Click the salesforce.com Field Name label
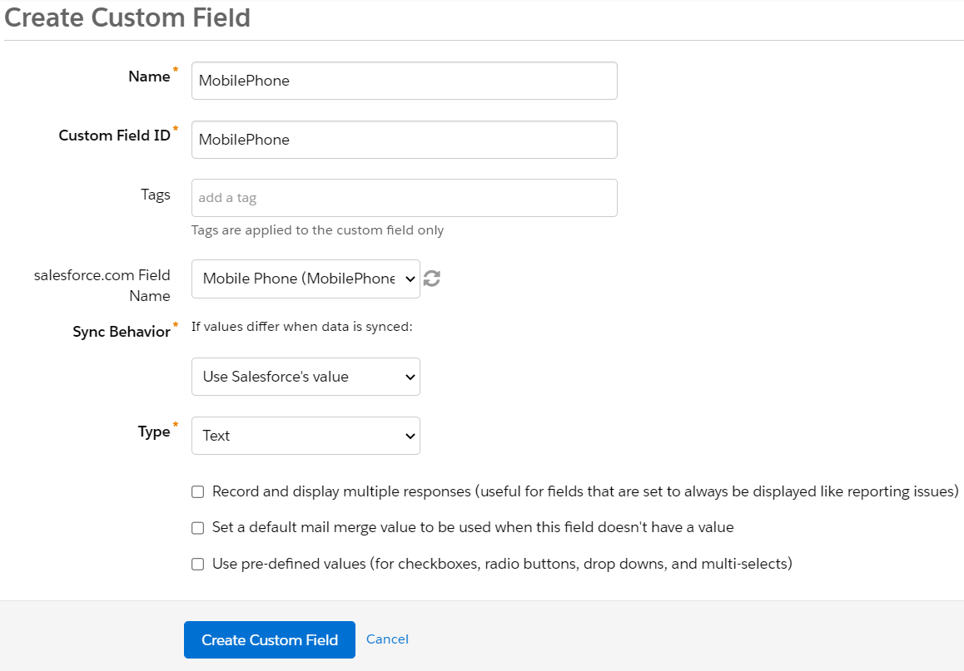This screenshot has width=964, height=671. tap(102, 285)
